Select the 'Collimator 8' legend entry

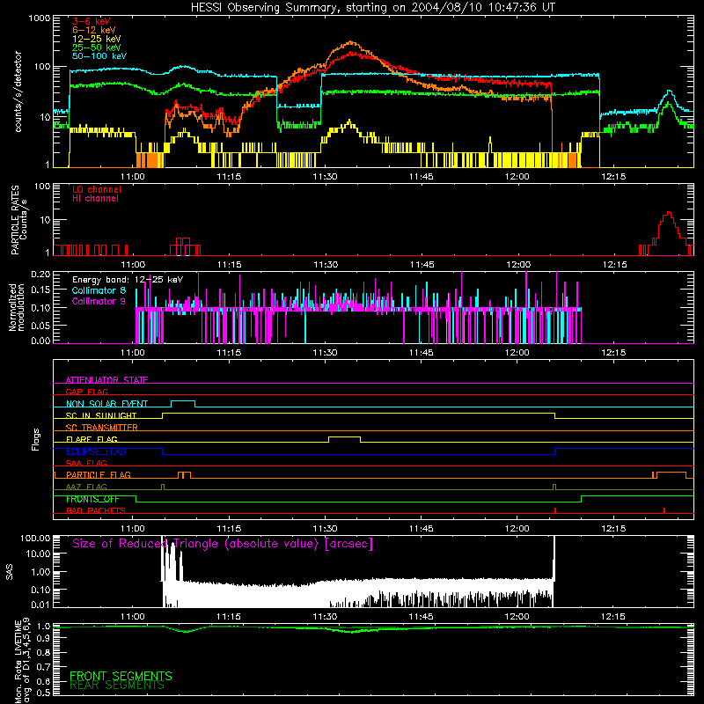[99, 290]
